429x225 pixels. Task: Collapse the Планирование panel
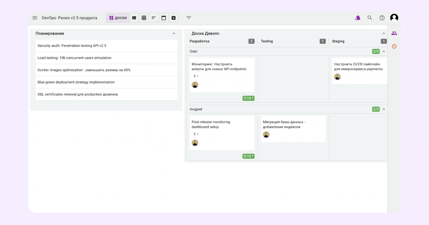point(174,34)
